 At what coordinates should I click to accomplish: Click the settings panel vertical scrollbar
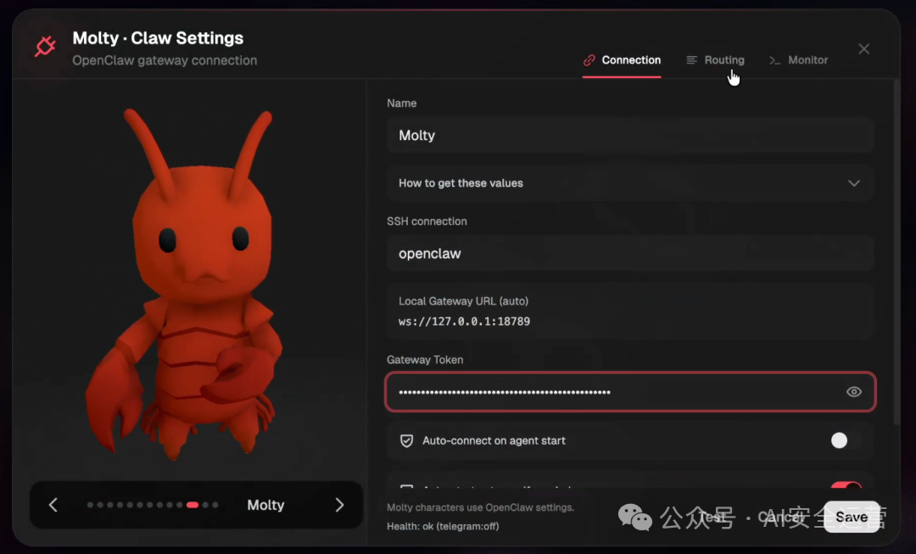pos(896,251)
